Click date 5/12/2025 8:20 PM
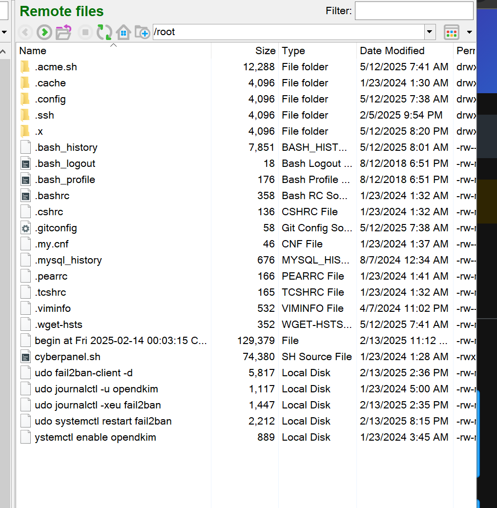Image resolution: width=497 pixels, height=508 pixels. 404,131
